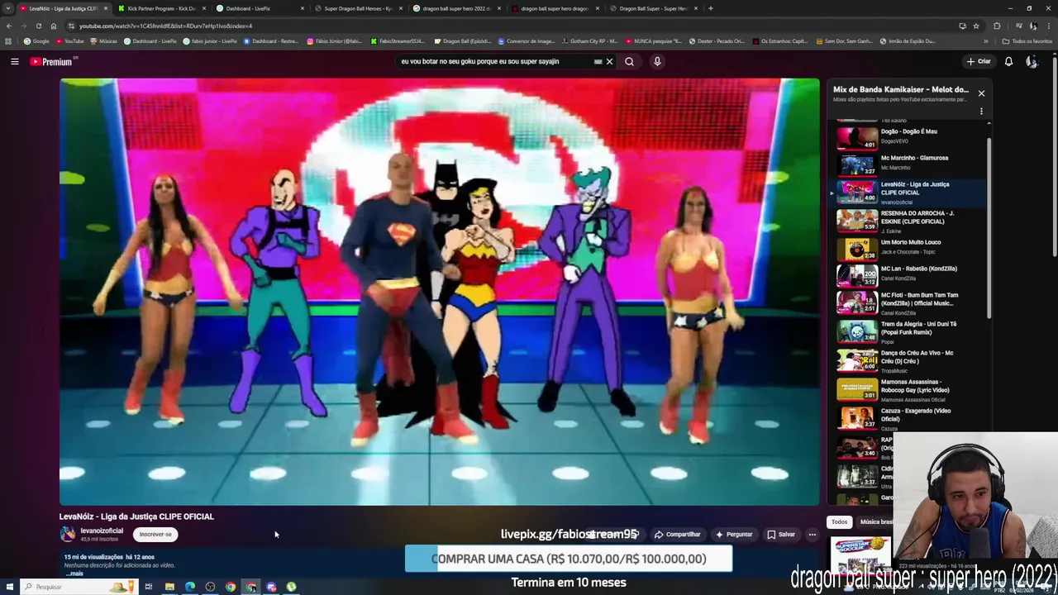Viewport: 1058px width, 595px height.
Task: Open the video title LevaNóiz - Liga da Justiça
Action: coord(136,516)
